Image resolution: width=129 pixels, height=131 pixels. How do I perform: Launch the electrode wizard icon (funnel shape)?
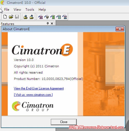pos(47,17)
